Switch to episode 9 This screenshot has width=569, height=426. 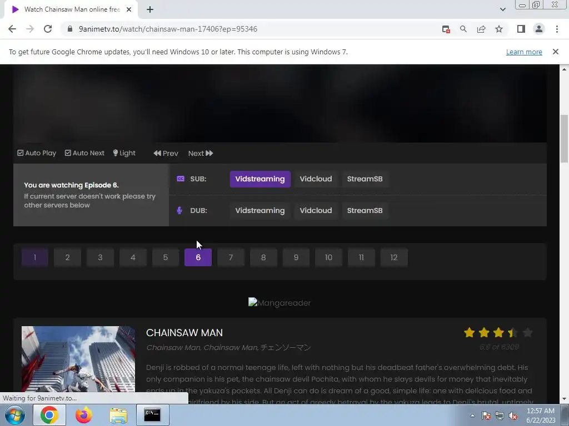[x=296, y=257]
